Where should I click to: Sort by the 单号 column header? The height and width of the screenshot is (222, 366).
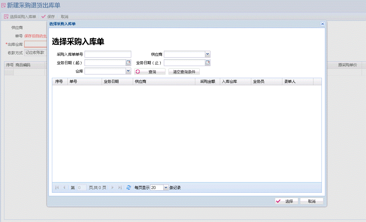85,82
